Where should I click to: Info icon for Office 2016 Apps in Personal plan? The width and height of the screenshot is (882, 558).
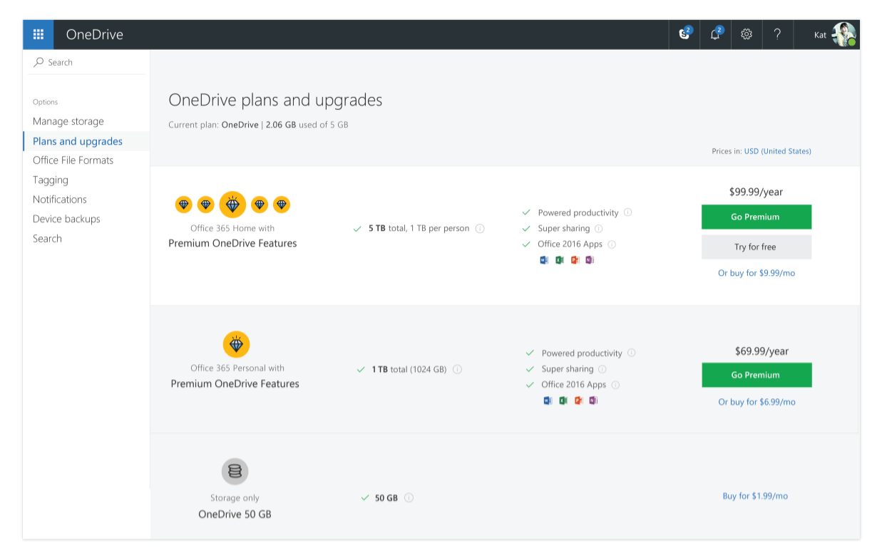(615, 385)
